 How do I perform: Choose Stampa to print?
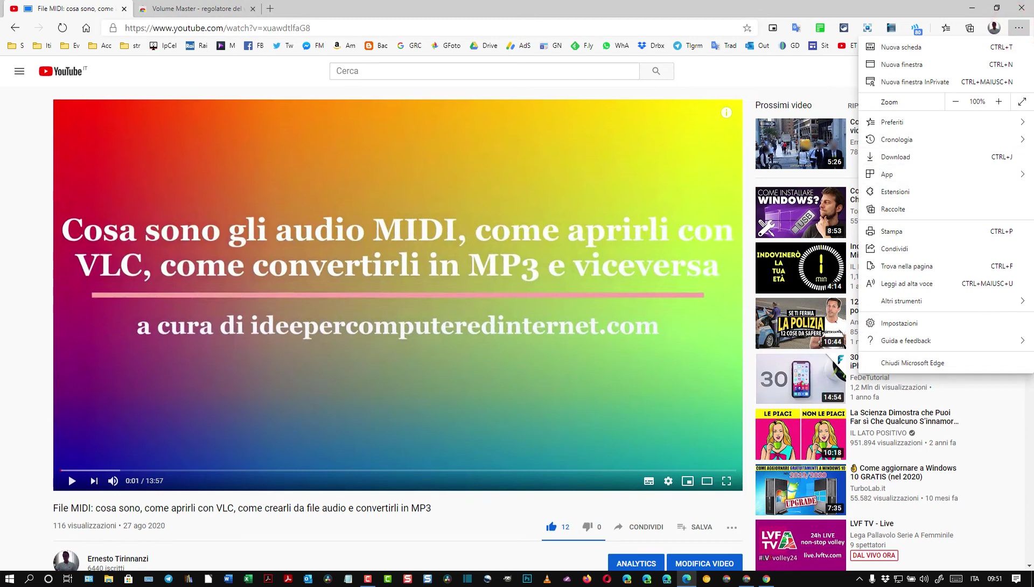tap(946, 232)
